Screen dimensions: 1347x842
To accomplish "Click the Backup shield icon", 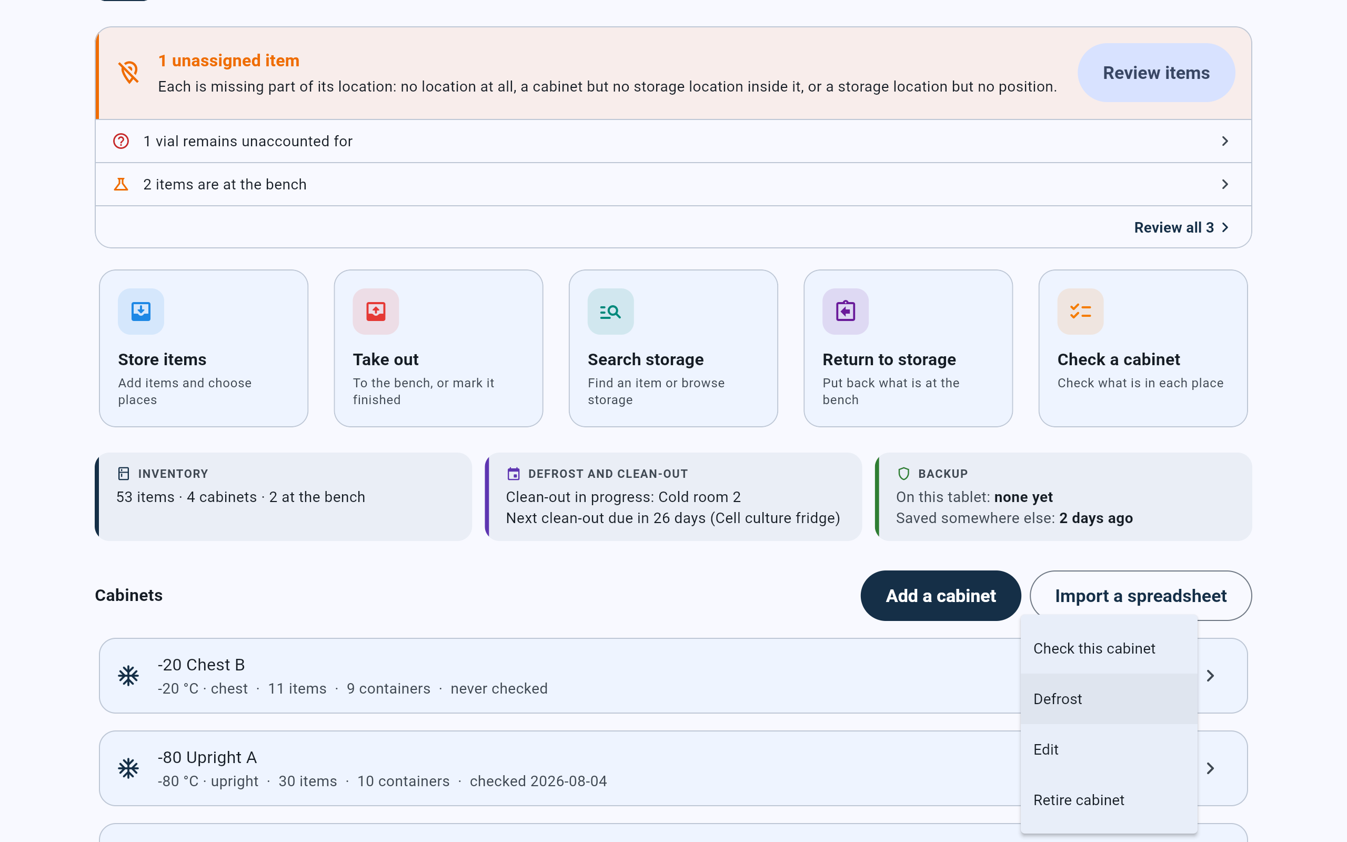I will pyautogui.click(x=903, y=474).
